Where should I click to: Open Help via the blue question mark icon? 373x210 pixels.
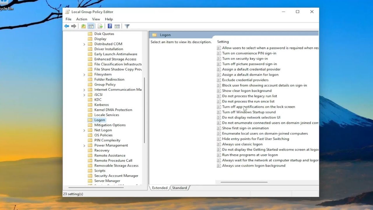[110, 26]
